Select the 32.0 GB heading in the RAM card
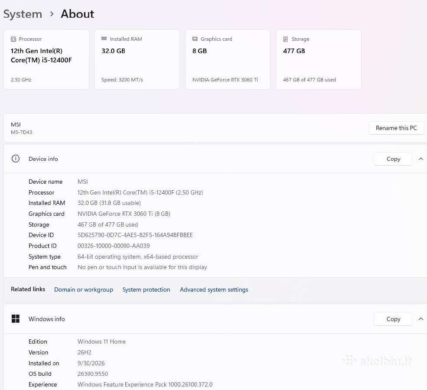The width and height of the screenshot is (427, 390). 113,51
